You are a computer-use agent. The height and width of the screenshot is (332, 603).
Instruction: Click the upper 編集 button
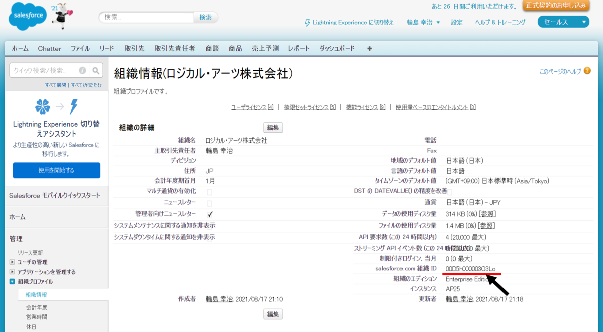tap(273, 127)
